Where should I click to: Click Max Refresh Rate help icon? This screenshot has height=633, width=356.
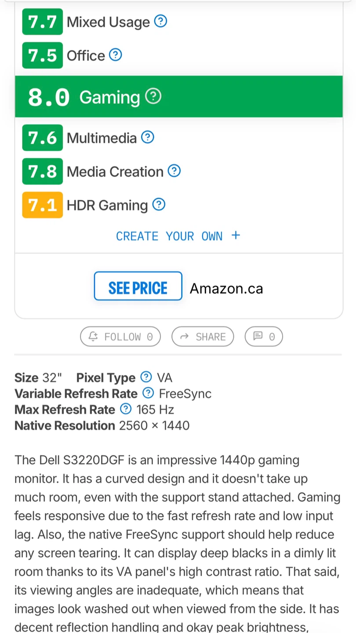[x=126, y=409]
